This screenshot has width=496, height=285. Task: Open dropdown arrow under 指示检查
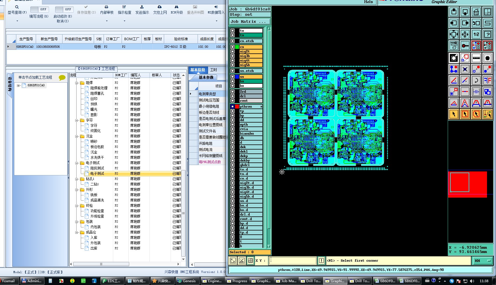[124, 21]
